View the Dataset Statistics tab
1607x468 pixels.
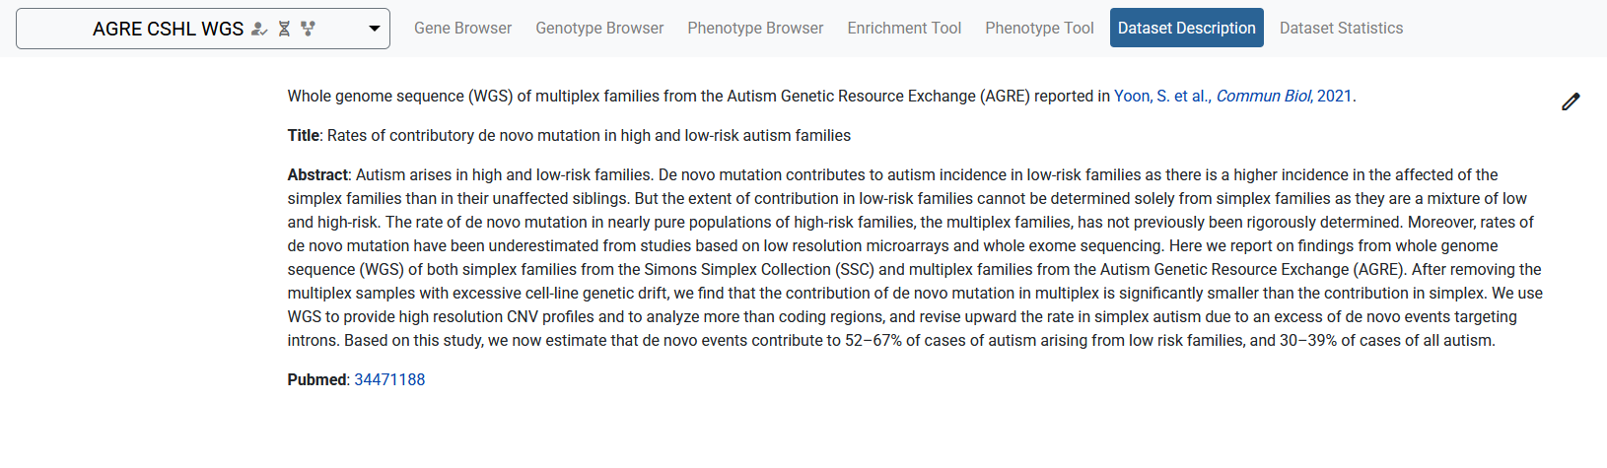click(x=1341, y=29)
